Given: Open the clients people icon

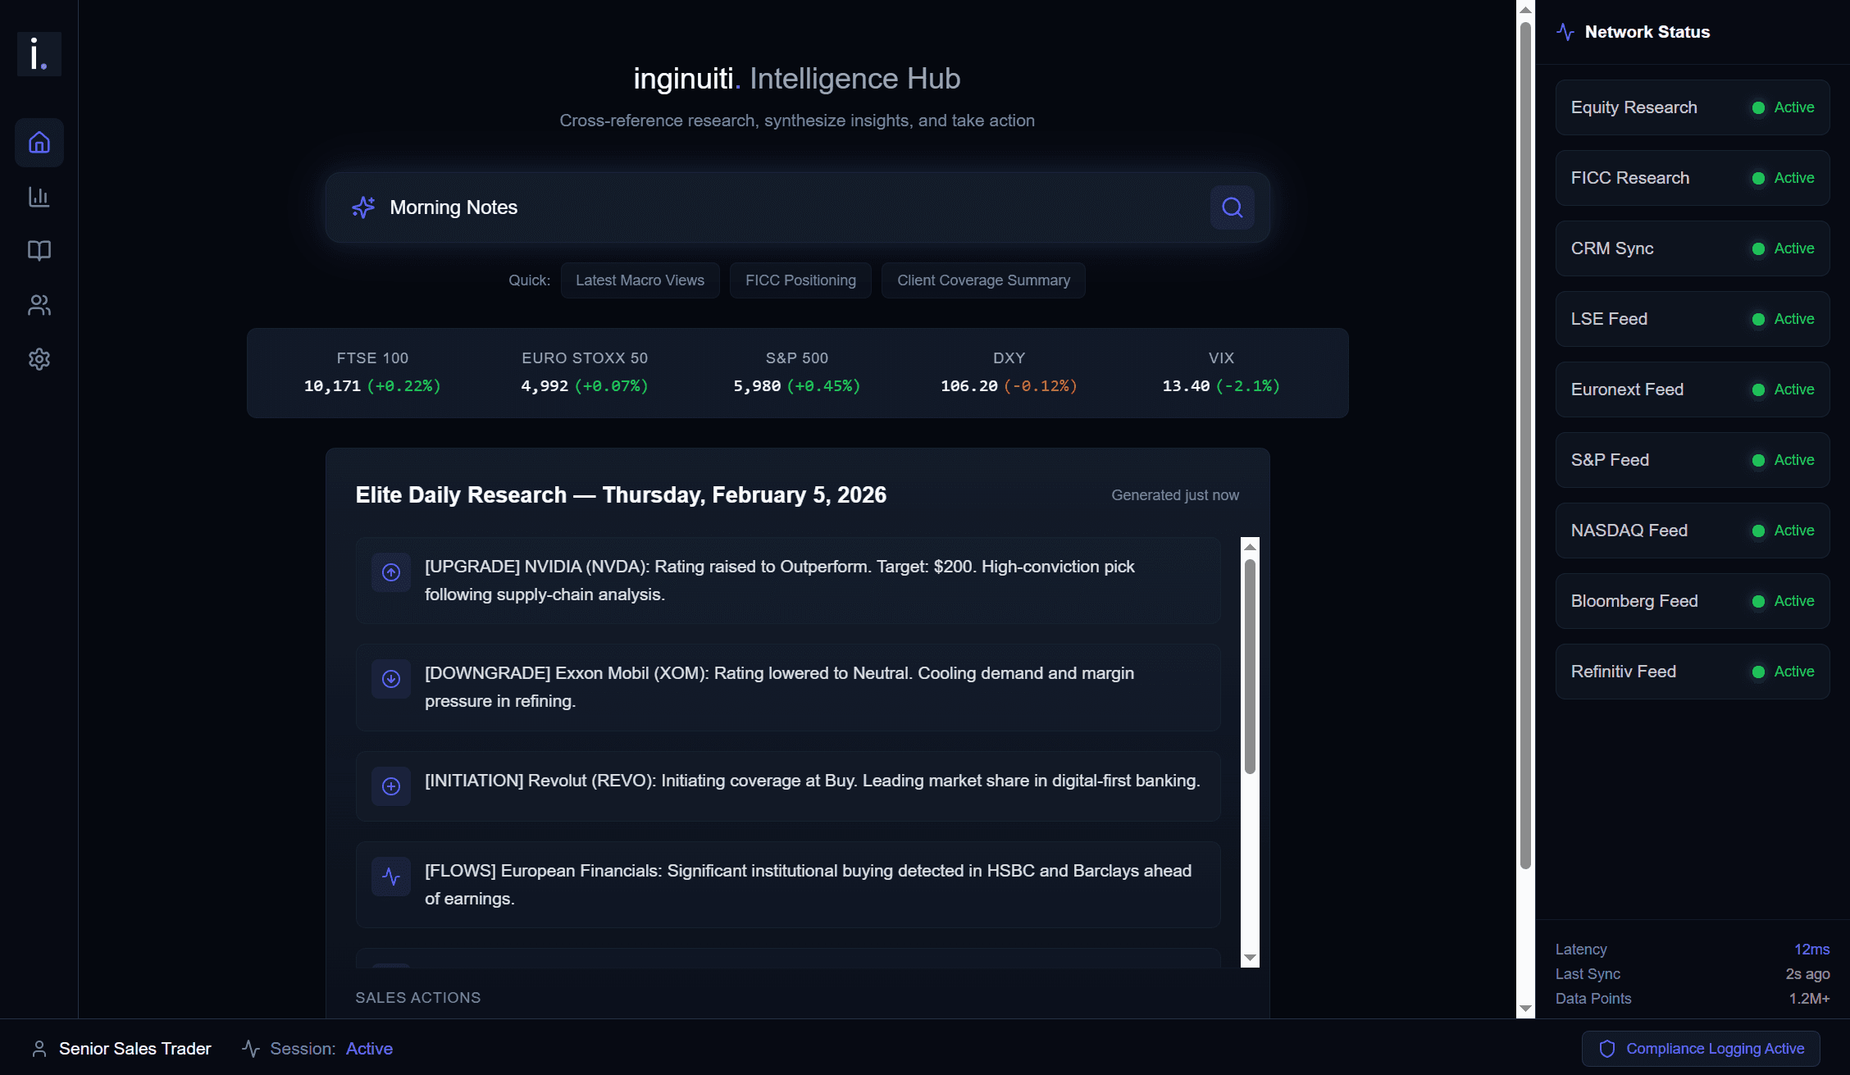Looking at the screenshot, I should pos(39,305).
